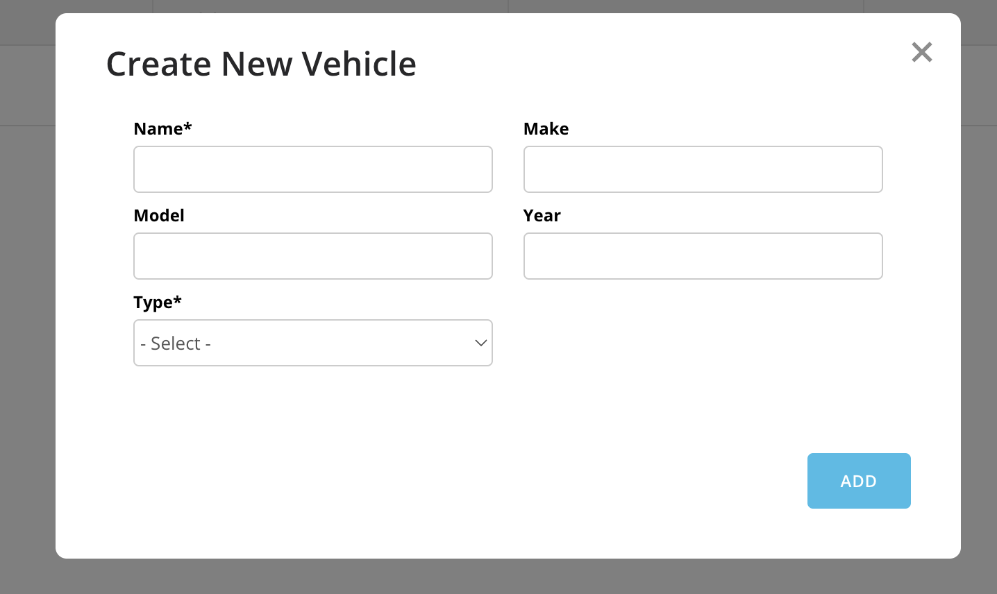Open the Type dropdown
The width and height of the screenshot is (997, 594).
click(313, 343)
